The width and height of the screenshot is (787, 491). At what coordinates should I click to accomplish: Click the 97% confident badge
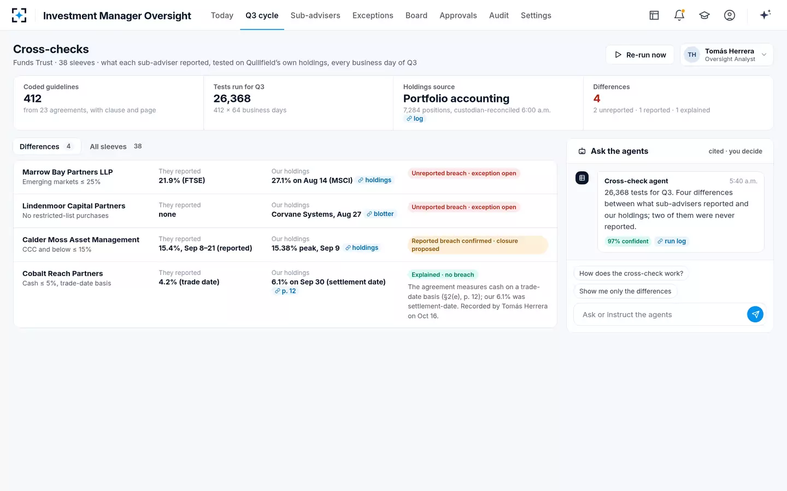[628, 241]
